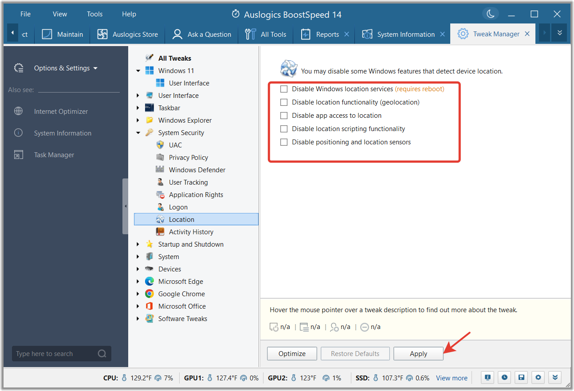This screenshot has width=574, height=391.
Task: Open the tab list dropdown chevron
Action: coord(560,33)
